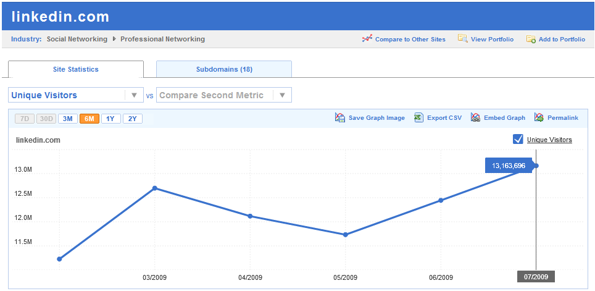
Task: Switch to the Site Statistics tab
Action: (x=76, y=69)
